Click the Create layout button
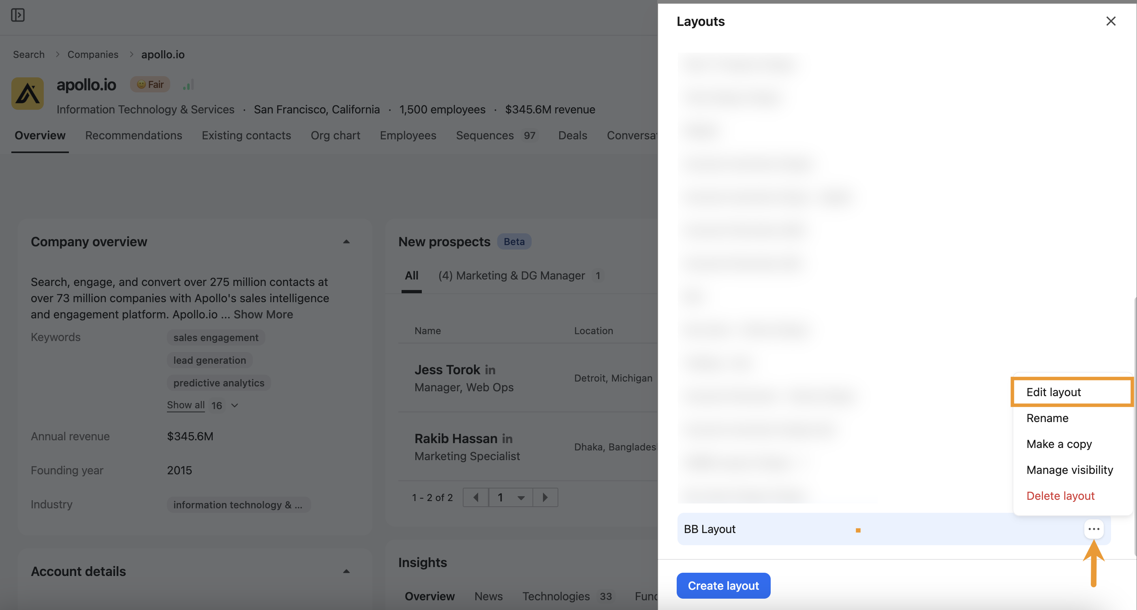 tap(723, 585)
